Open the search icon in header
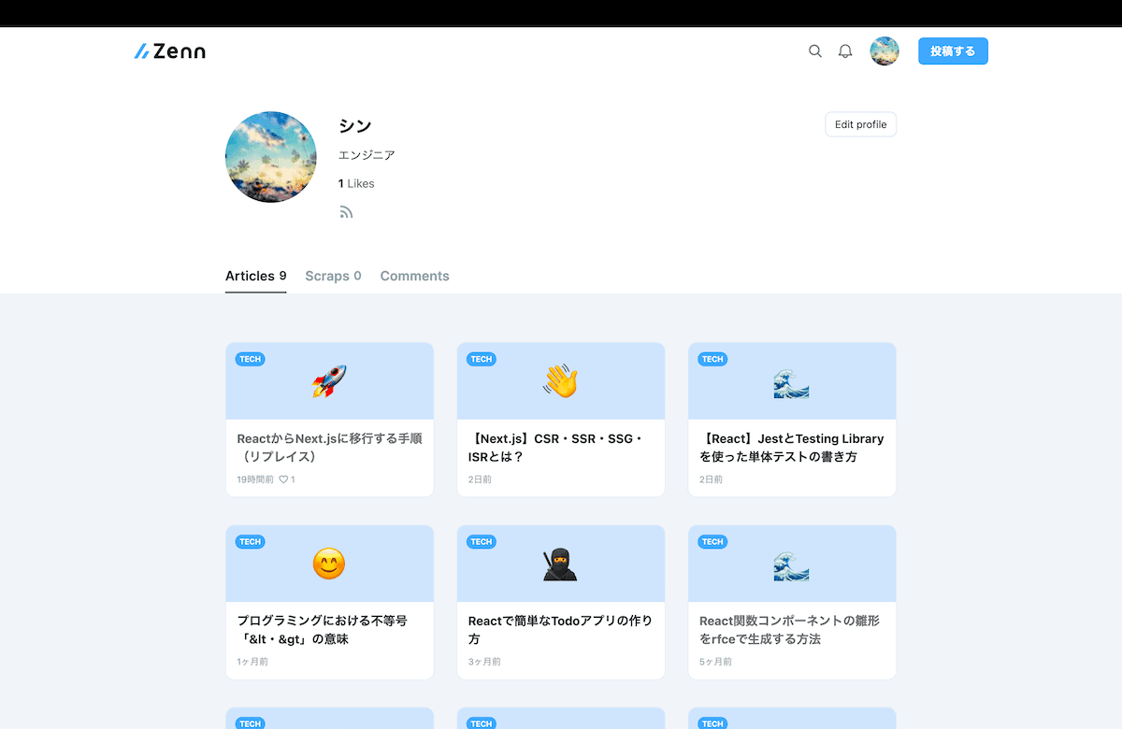 [815, 51]
